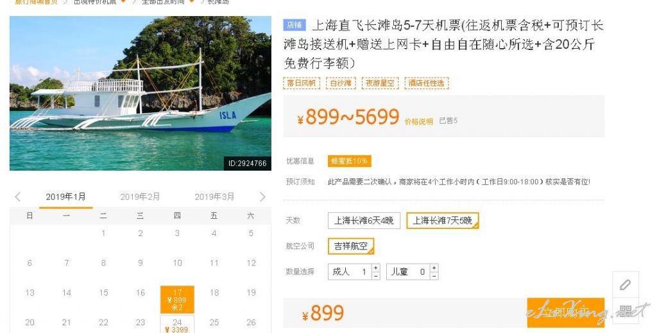Switch calendar to 2019年2月 tab
This screenshot has height=333, width=657.
point(140,196)
